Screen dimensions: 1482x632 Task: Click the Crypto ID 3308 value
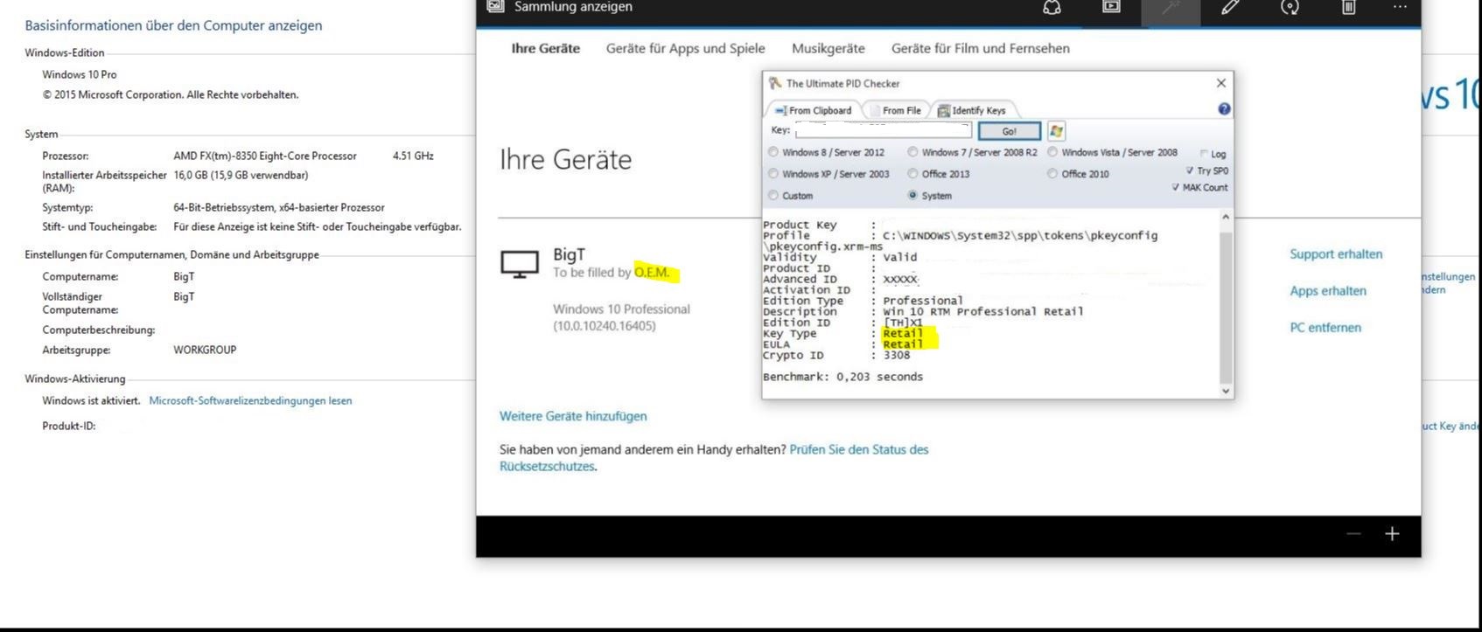point(897,356)
